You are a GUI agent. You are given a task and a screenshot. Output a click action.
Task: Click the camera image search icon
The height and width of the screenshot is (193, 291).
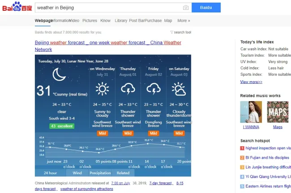pos(185,8)
